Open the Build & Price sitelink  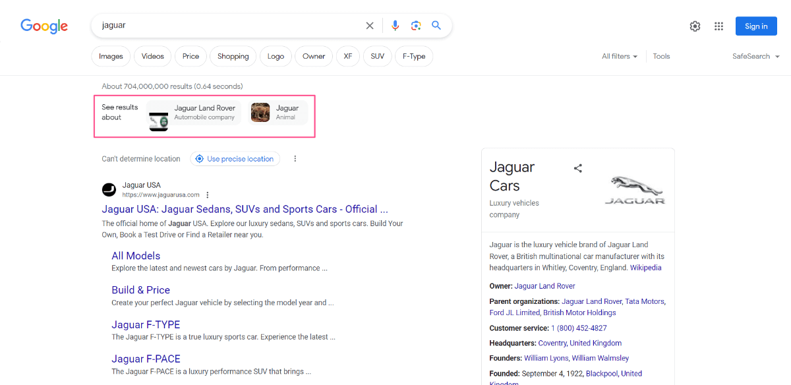(x=141, y=290)
